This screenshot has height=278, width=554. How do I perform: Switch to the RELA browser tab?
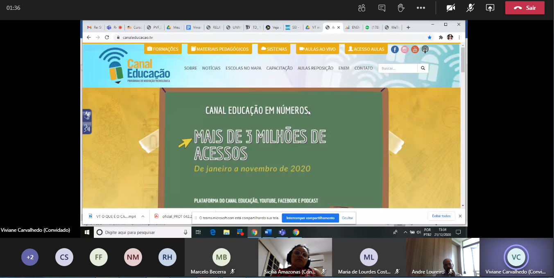click(213, 27)
